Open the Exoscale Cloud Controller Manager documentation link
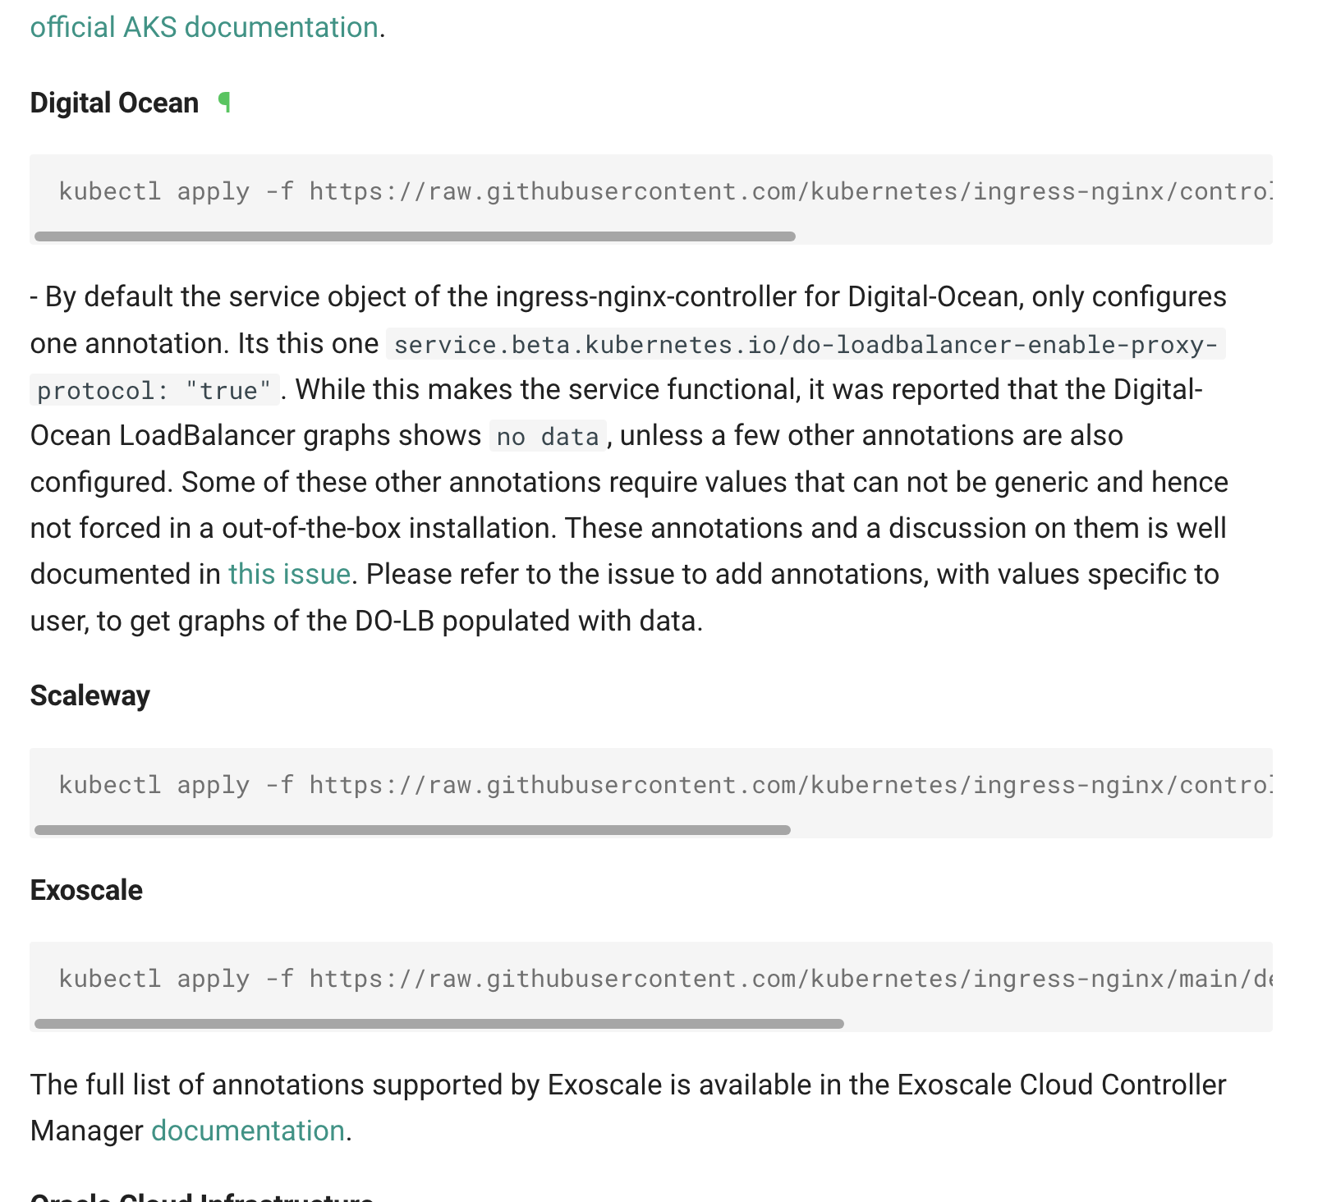This screenshot has height=1202, width=1327. (x=246, y=1131)
